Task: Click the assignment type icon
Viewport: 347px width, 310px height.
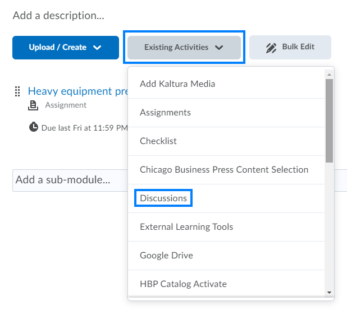Action: (x=33, y=105)
